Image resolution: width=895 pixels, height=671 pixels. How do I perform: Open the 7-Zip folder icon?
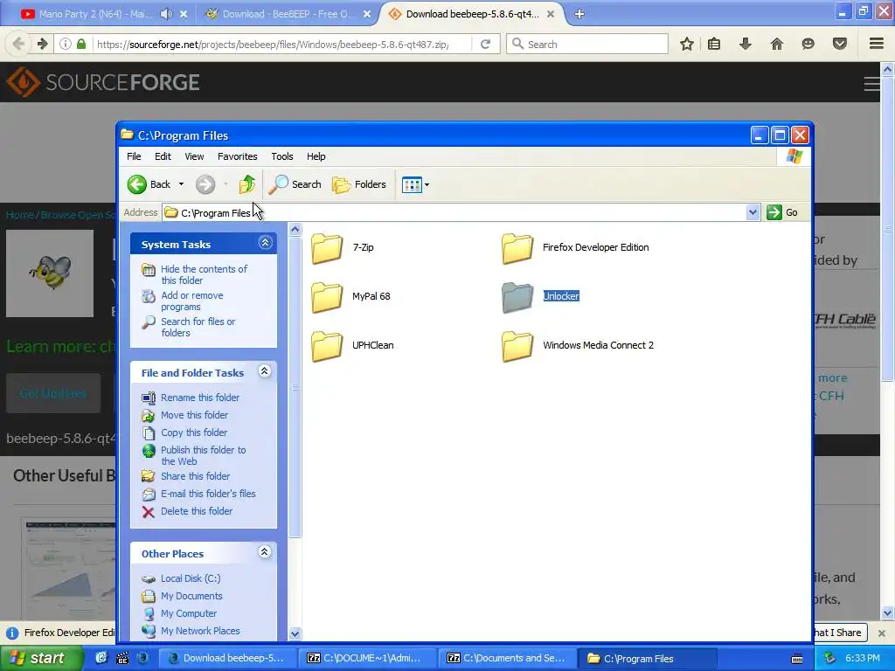(x=327, y=248)
